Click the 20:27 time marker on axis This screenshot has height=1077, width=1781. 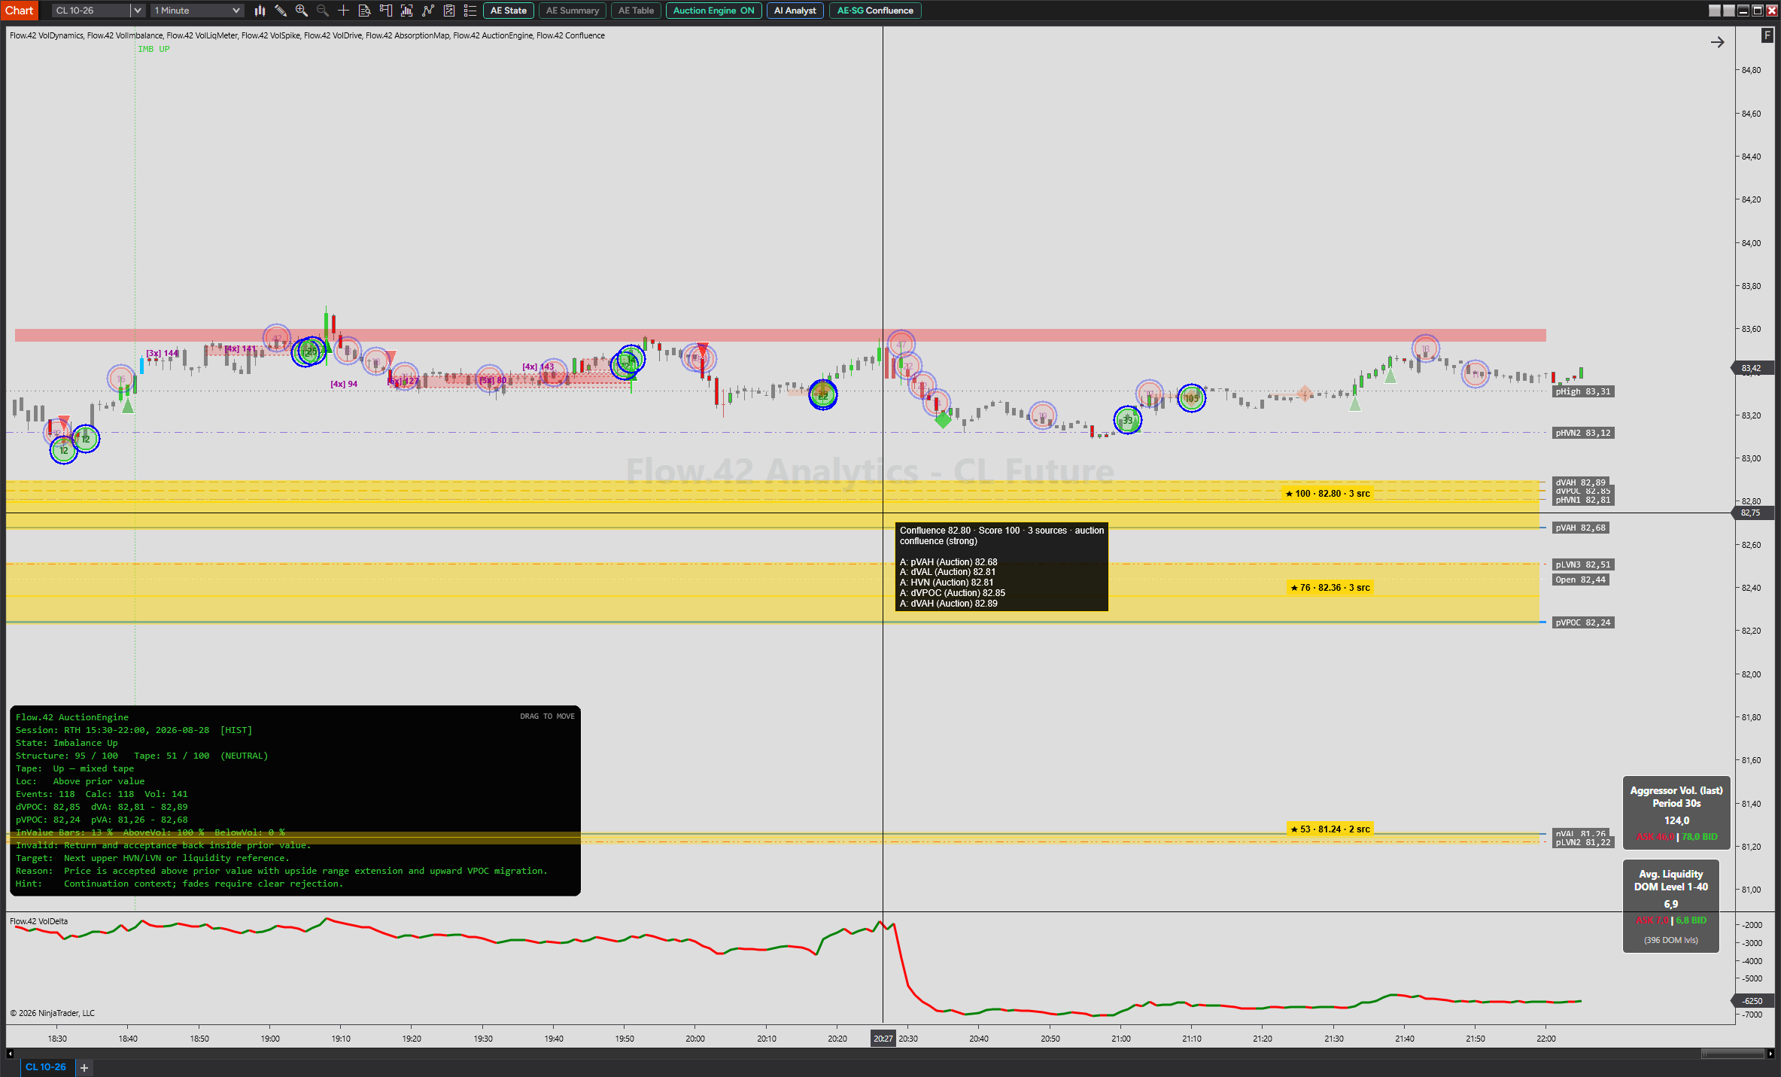(x=883, y=1039)
